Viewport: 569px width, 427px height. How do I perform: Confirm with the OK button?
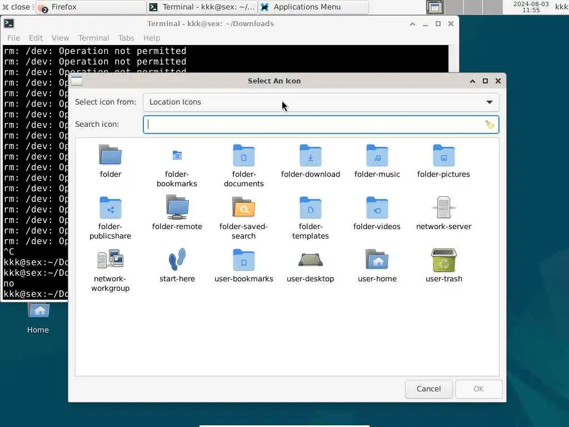[x=478, y=389]
